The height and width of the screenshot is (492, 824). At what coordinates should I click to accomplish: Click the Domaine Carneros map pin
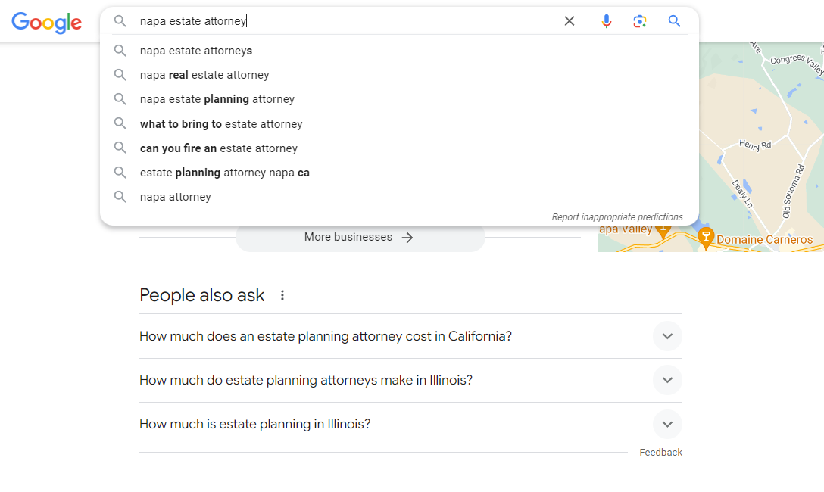point(706,238)
